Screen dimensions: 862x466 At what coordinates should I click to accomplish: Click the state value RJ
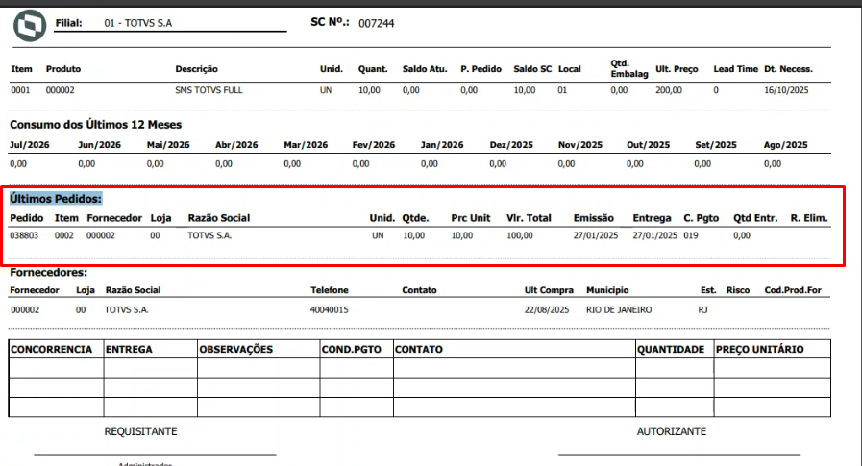click(x=702, y=310)
